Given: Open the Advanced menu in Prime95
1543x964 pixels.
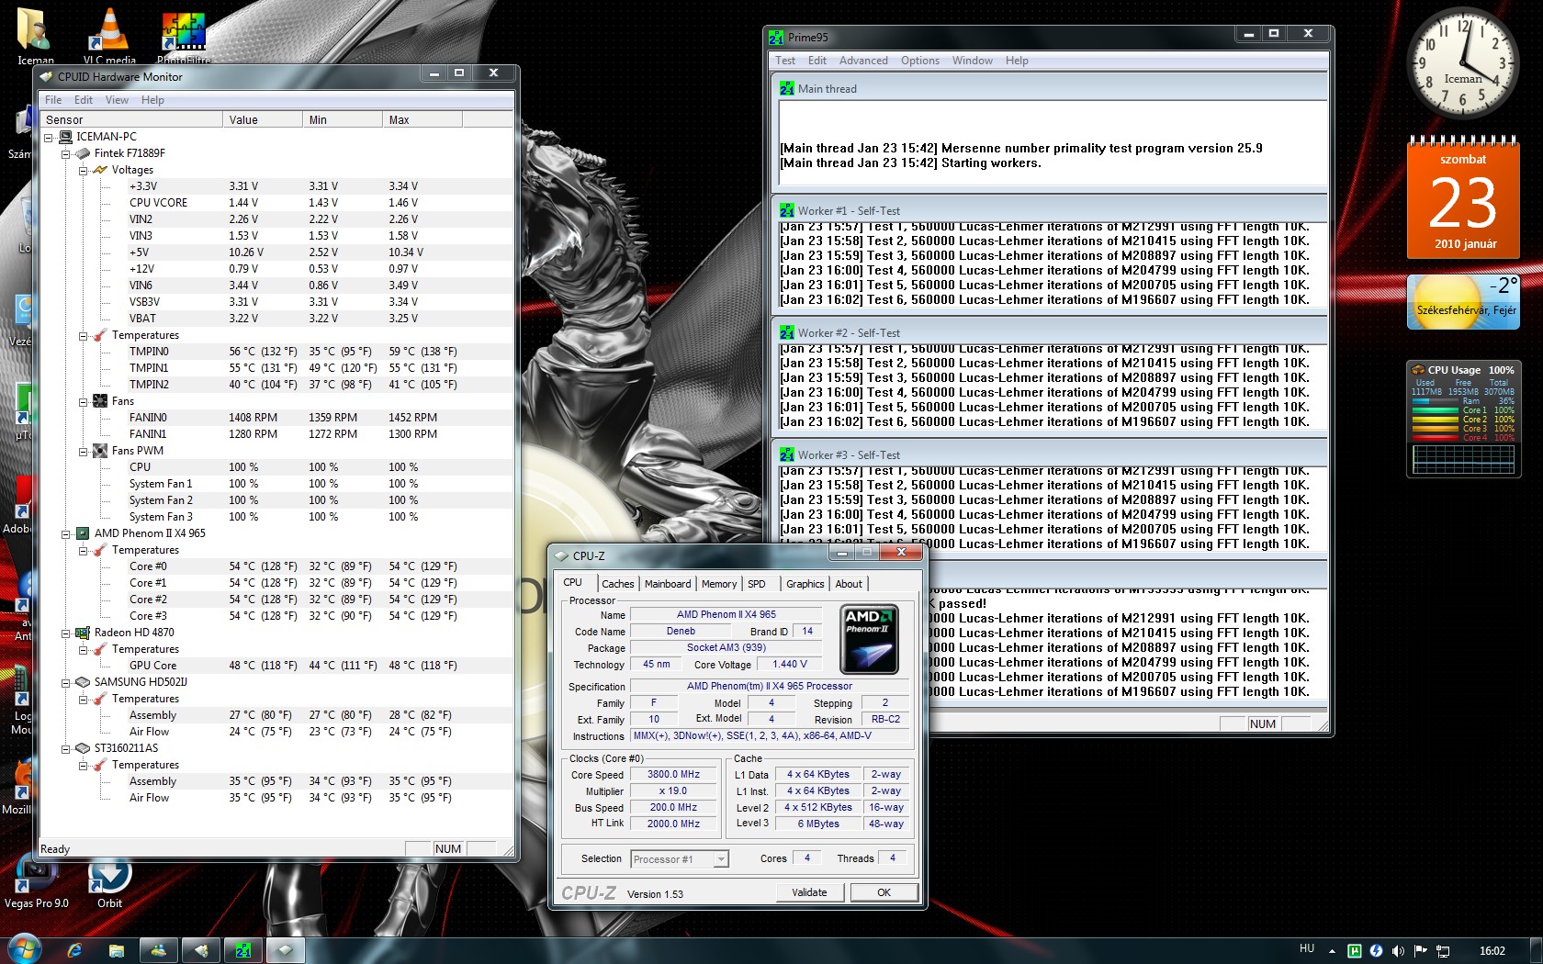Looking at the screenshot, I should click(863, 61).
